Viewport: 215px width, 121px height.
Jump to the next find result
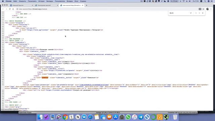[x=199, y=13]
